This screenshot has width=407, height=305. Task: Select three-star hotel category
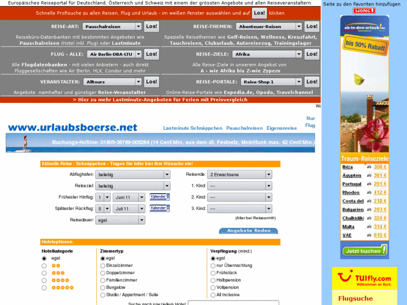coord(44,273)
